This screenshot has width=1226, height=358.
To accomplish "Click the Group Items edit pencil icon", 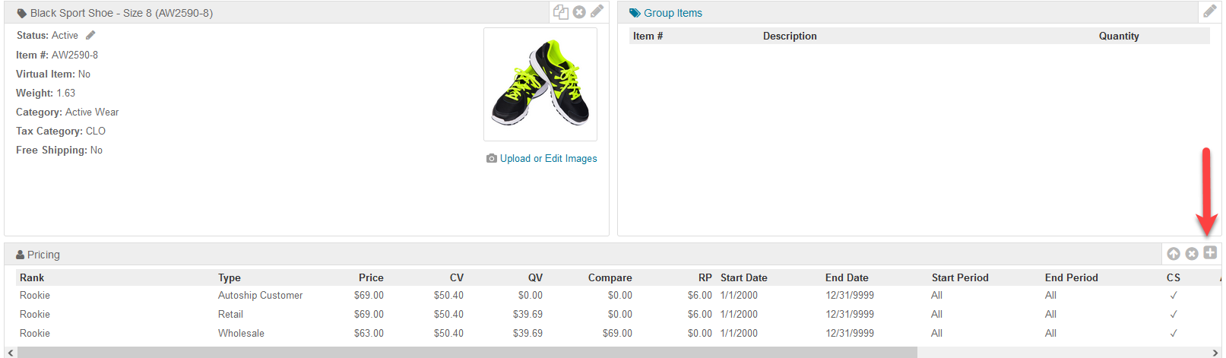I will coord(1209,11).
